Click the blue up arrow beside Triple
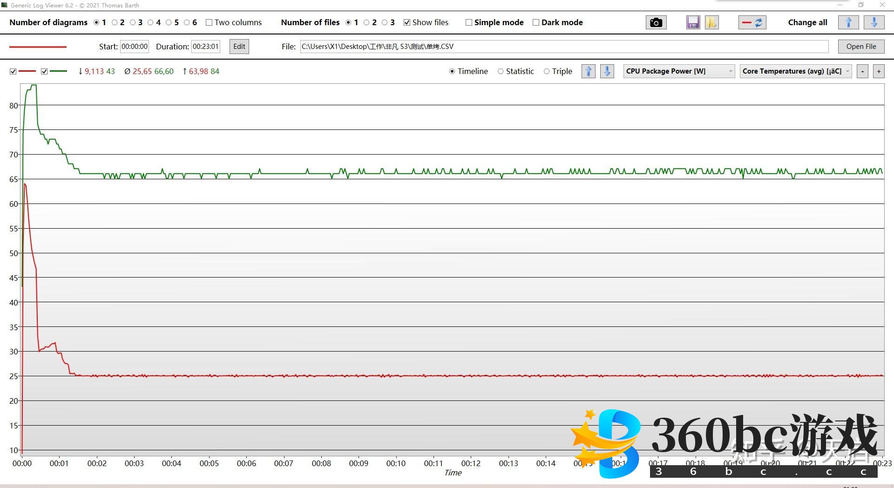894x488 pixels. 588,71
